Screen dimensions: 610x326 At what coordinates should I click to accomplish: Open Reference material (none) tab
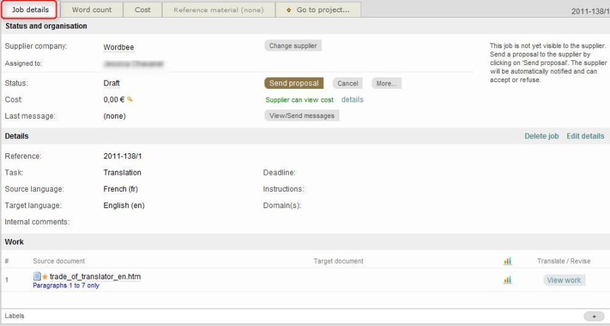pyautogui.click(x=218, y=10)
